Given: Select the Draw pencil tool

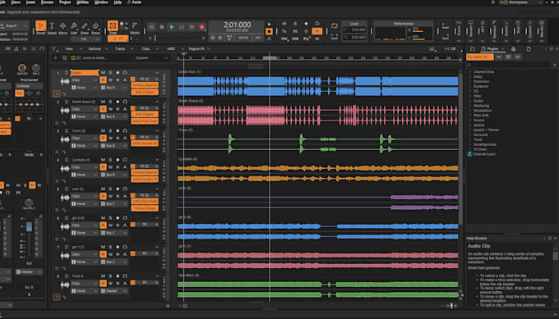Looking at the screenshot, I should 85,27.
